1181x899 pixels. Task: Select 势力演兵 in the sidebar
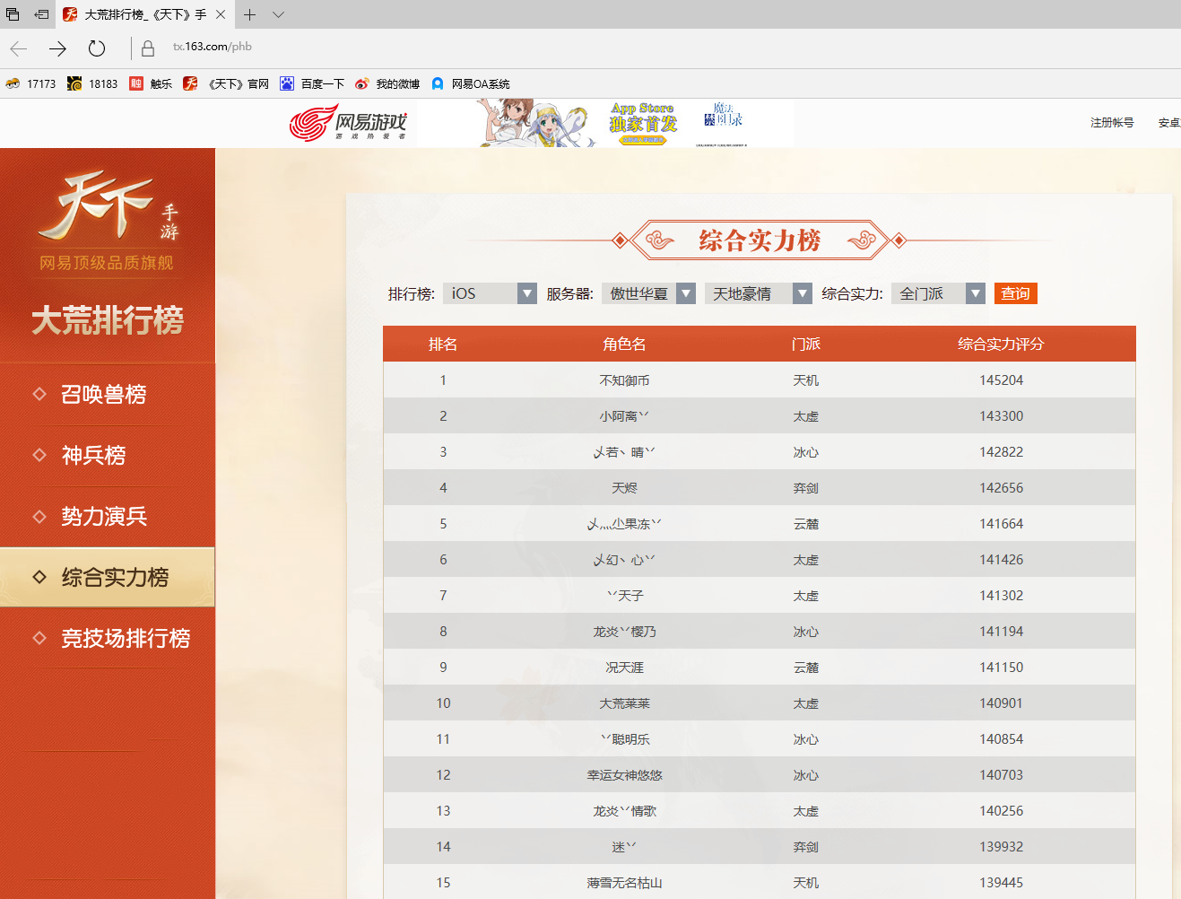tap(104, 516)
